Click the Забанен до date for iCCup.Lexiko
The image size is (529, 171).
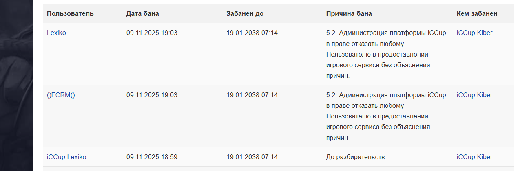click(x=252, y=157)
